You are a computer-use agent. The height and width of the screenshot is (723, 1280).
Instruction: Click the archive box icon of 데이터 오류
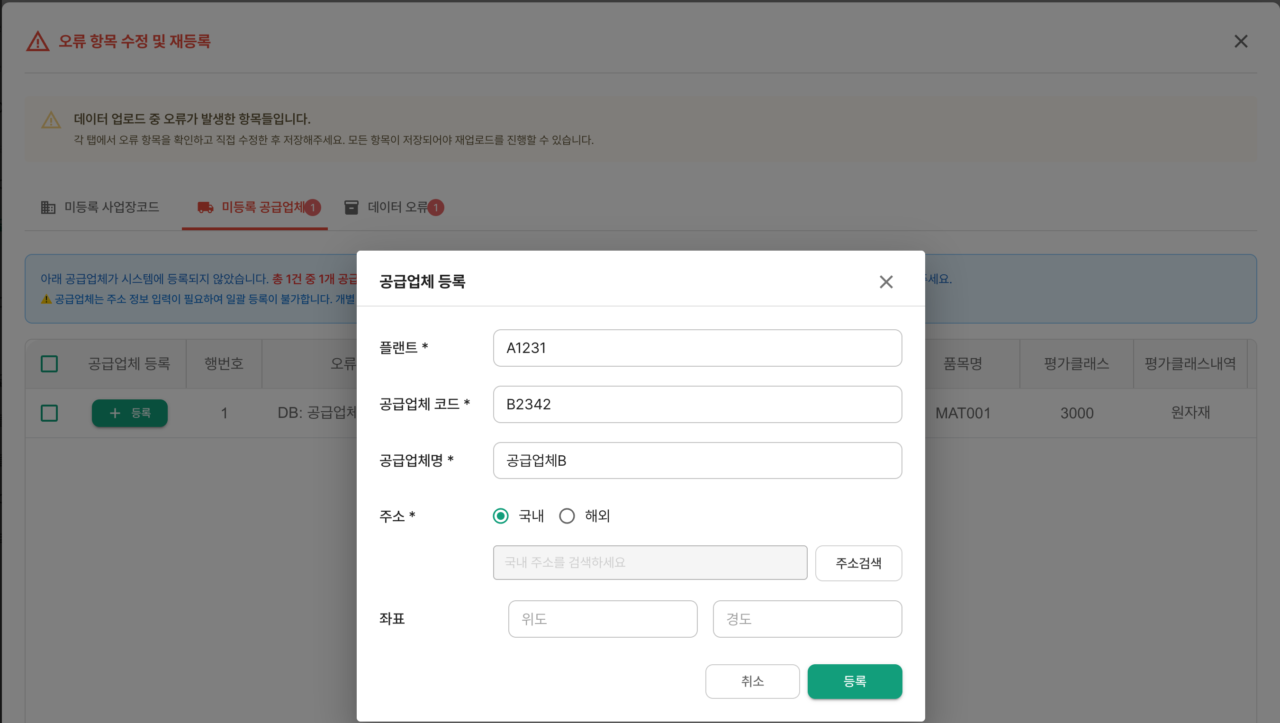tap(352, 207)
